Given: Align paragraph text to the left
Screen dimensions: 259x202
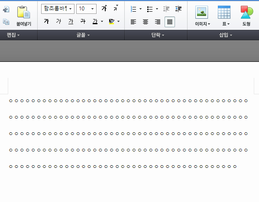Looking at the screenshot, I should tap(133, 22).
